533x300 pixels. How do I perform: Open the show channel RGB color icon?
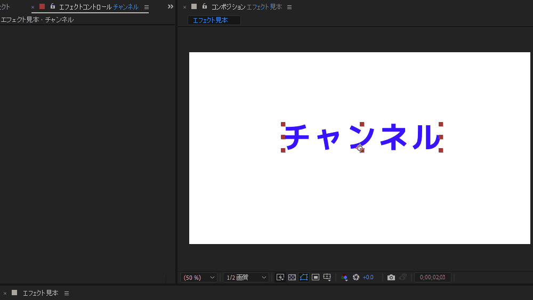[344, 277]
